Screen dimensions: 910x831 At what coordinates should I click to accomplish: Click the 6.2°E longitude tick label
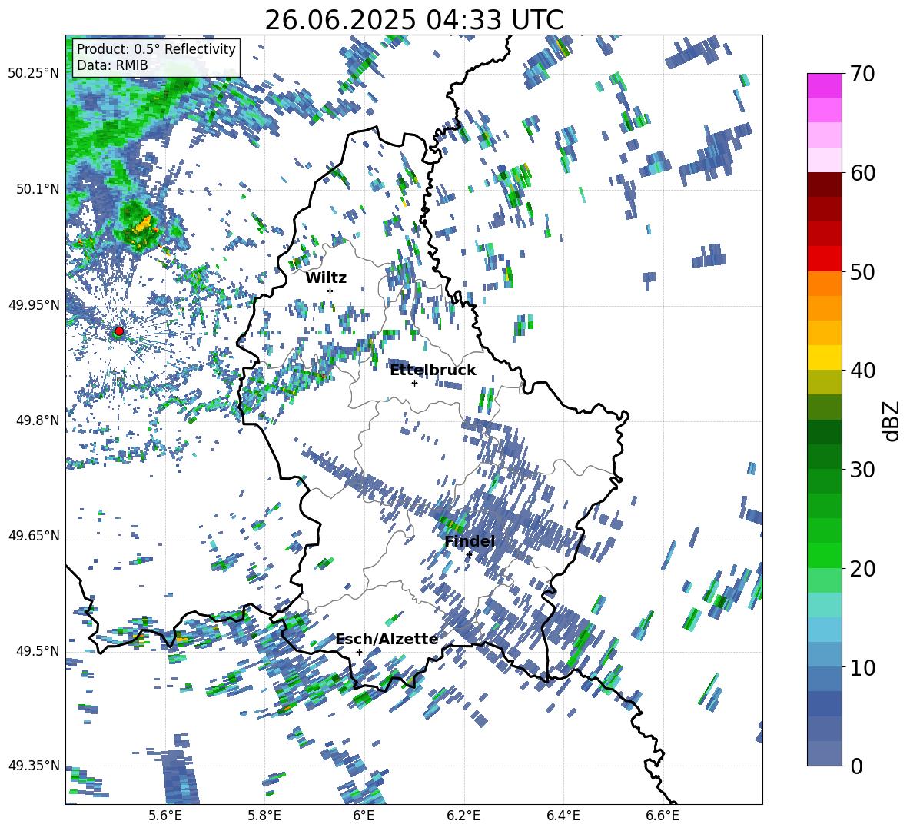point(463,816)
